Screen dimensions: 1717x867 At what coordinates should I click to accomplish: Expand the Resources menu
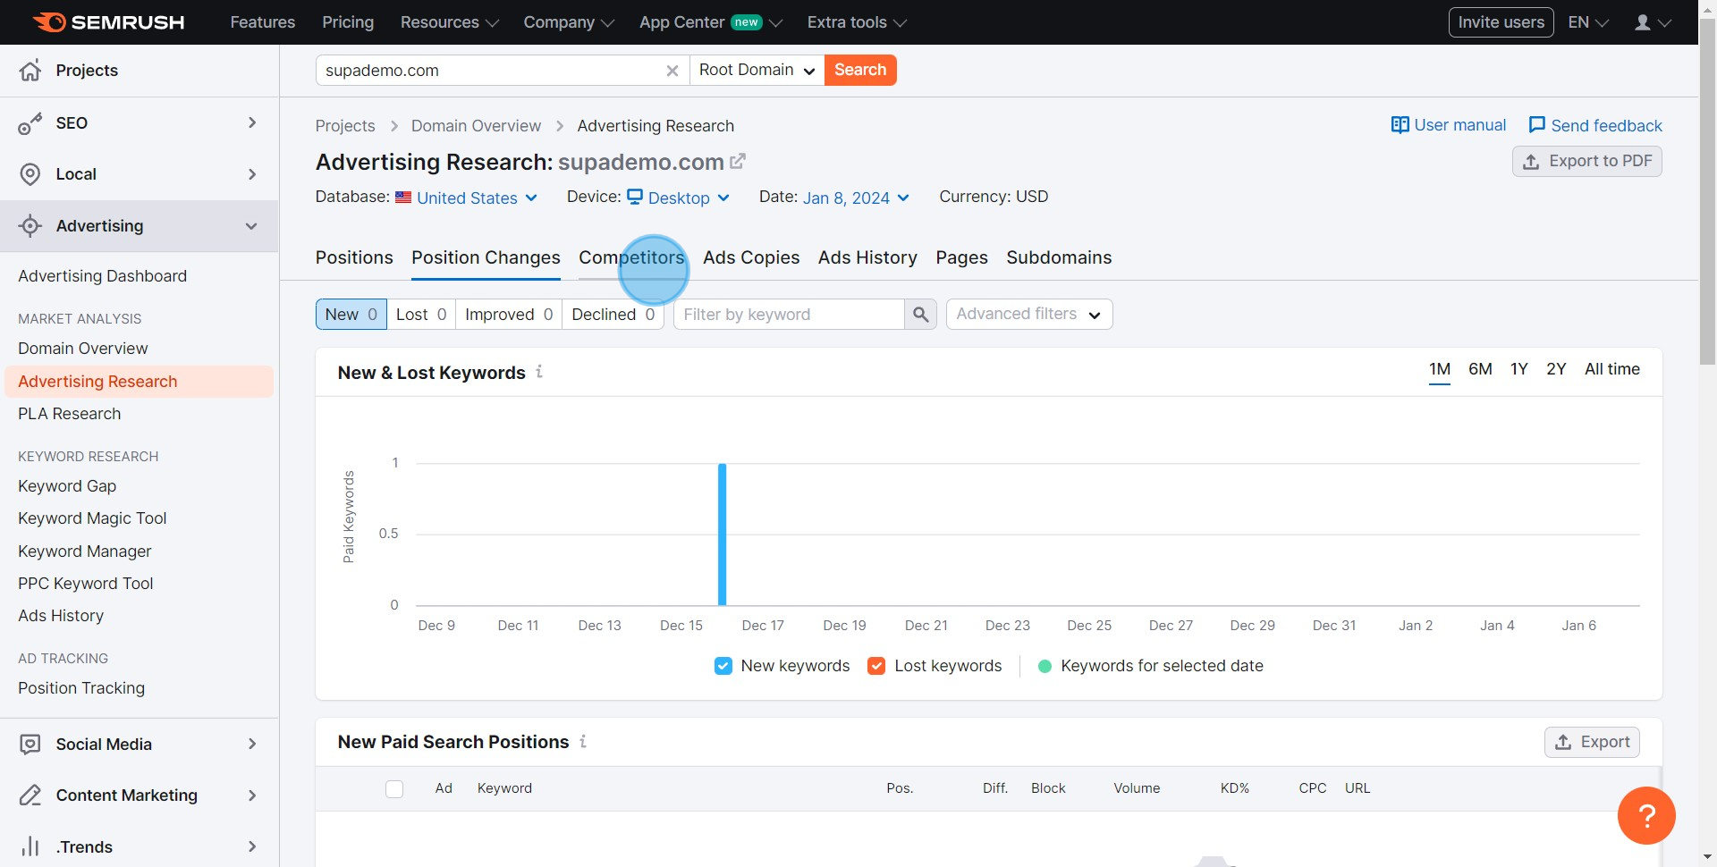tap(449, 22)
